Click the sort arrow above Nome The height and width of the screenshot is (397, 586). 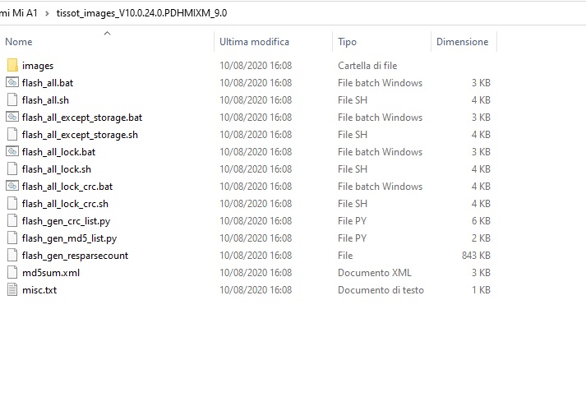[x=108, y=33]
